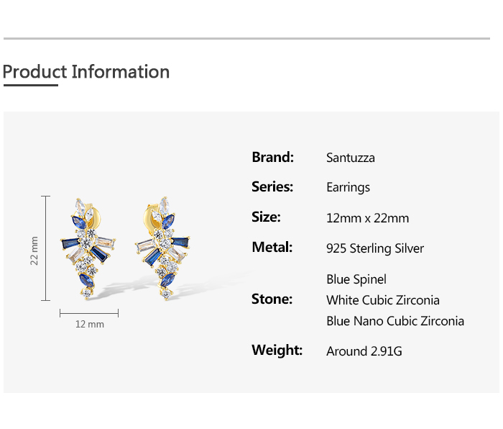Click the Series field label

point(272,187)
